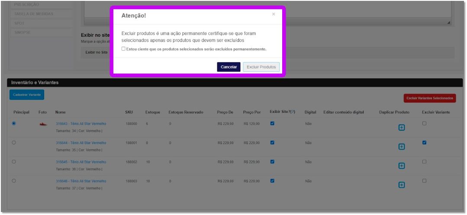The height and width of the screenshot is (215, 467).
Task: Toggle Exibir Site checkbox for SKU 188000
Action: pos(272,124)
